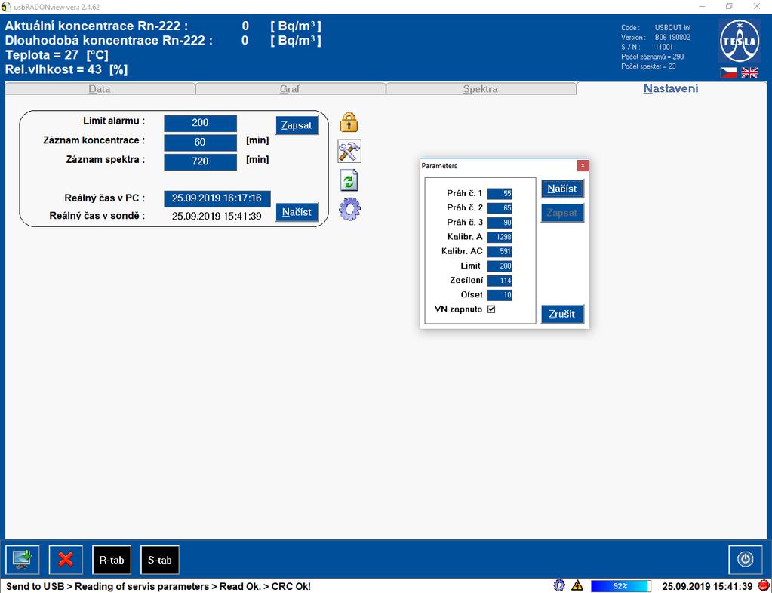Open the blue gear settings icon
This screenshot has width=772, height=593.
tap(349, 209)
